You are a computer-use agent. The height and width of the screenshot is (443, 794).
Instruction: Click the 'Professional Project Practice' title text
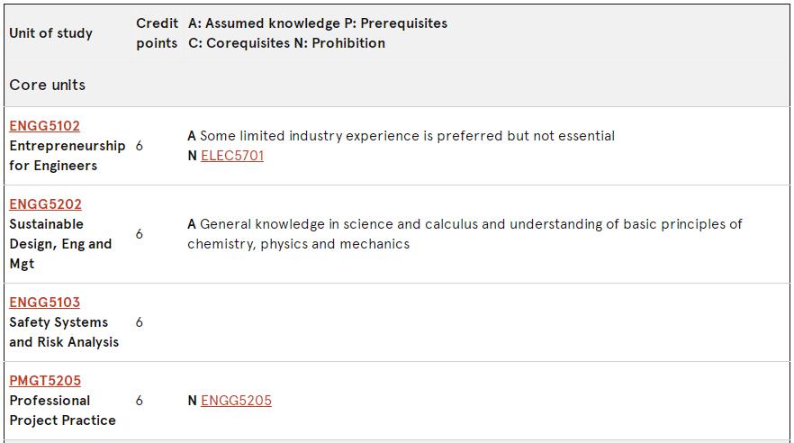tap(62, 411)
